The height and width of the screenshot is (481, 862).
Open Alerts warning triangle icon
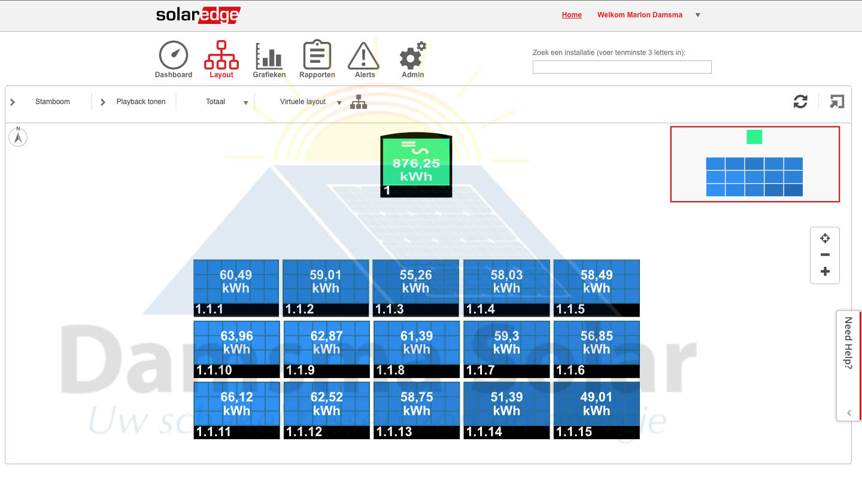click(x=364, y=56)
